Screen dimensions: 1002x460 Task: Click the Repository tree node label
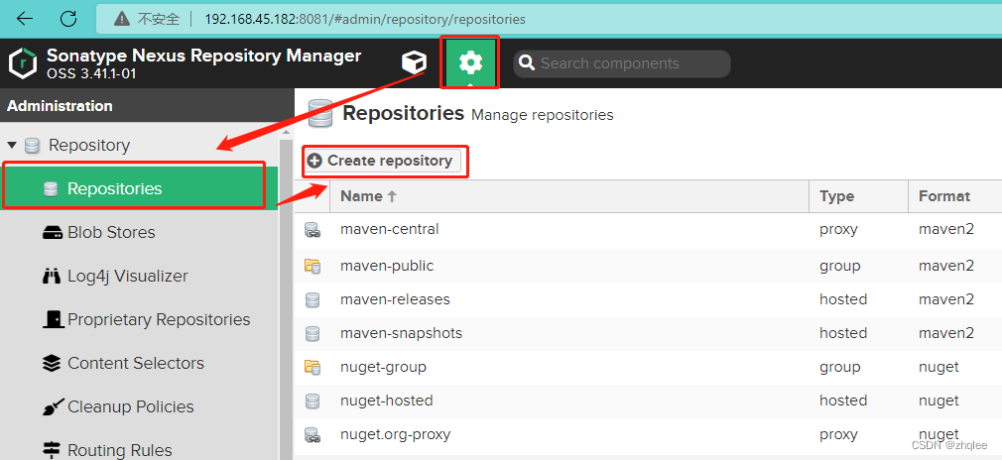coord(89,146)
